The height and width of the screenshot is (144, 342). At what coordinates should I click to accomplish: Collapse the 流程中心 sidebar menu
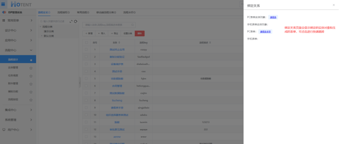coord(18,50)
